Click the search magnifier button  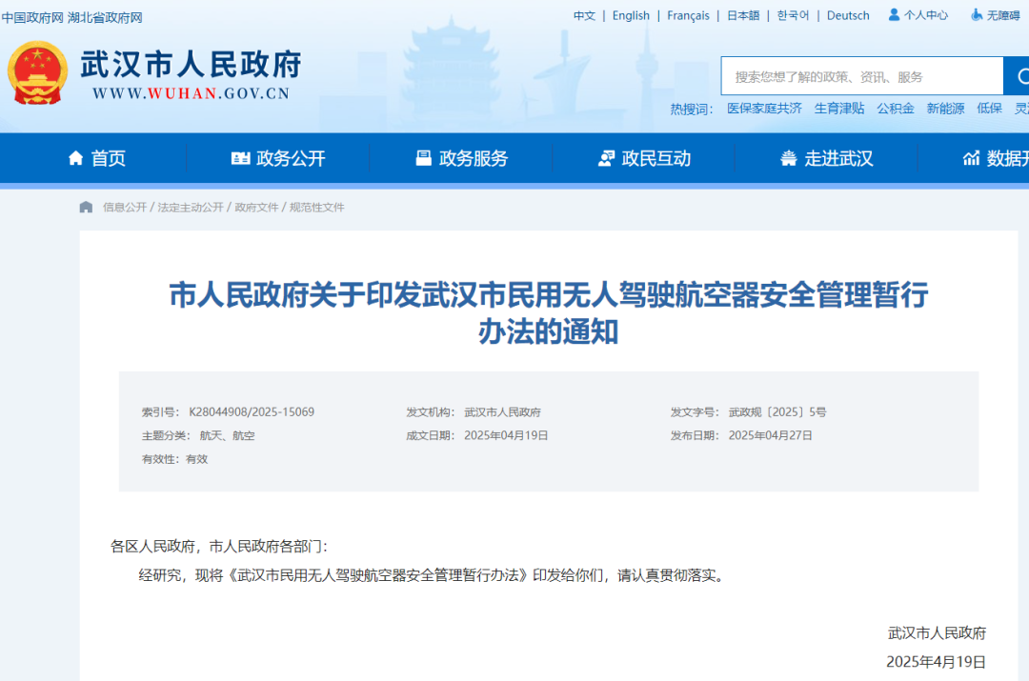1019,77
